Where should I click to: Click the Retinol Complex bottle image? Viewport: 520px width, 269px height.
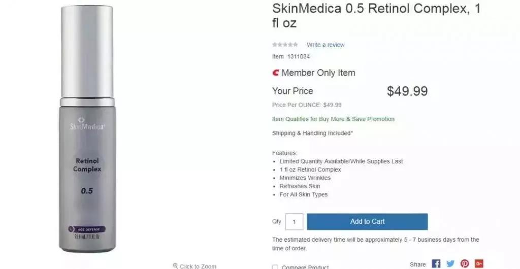pos(87,132)
